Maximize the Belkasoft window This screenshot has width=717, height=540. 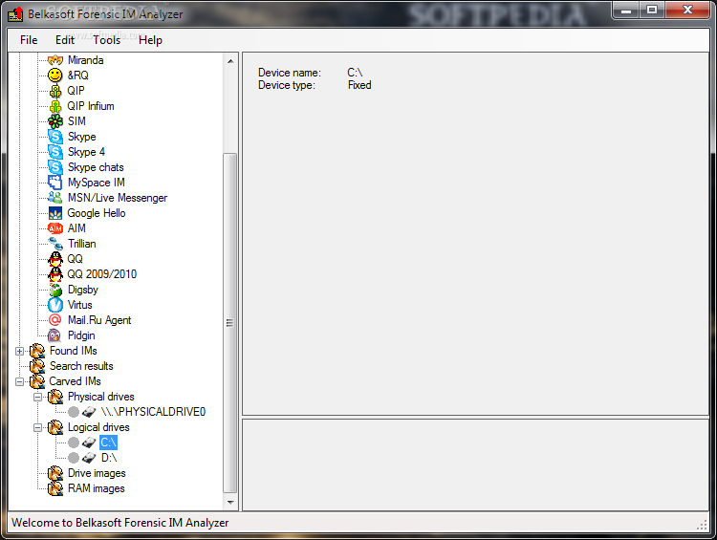(x=652, y=10)
